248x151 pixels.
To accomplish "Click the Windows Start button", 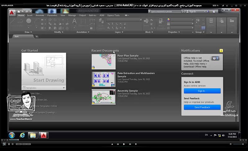I will click(x=12, y=135).
